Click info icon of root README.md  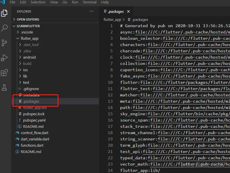pos(17,152)
